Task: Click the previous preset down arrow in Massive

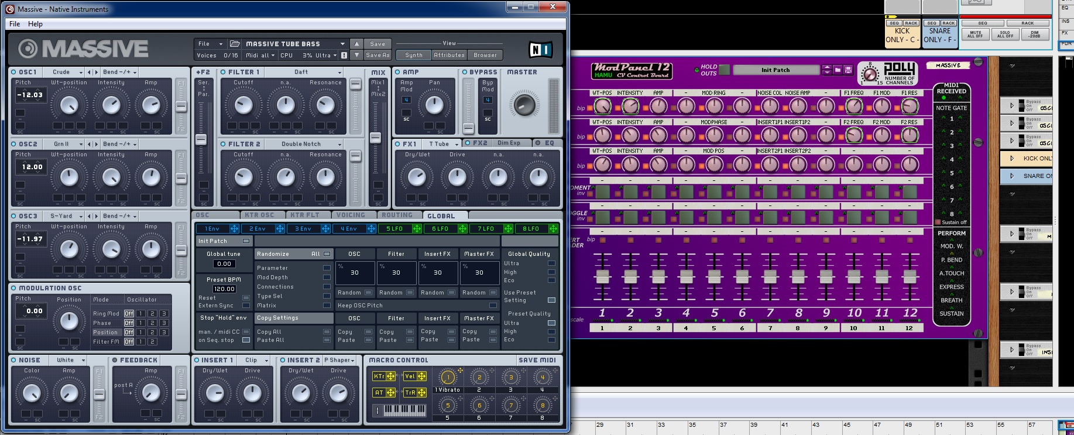Action: click(357, 55)
